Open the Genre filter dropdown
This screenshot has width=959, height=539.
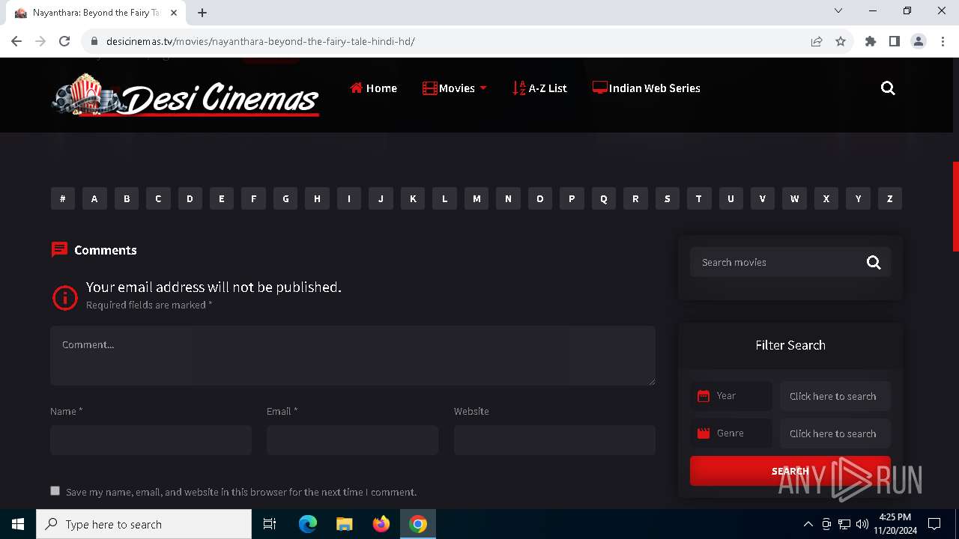[x=835, y=433]
